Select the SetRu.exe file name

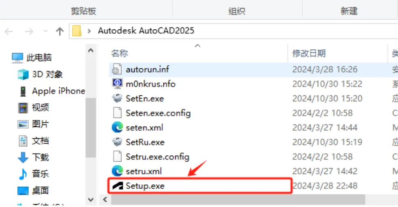(x=145, y=142)
